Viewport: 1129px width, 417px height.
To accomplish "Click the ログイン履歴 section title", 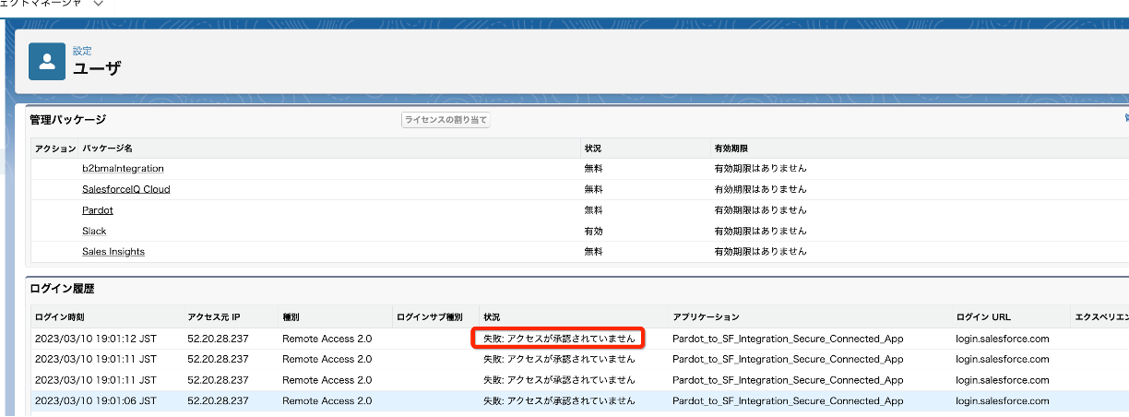I will point(63,289).
